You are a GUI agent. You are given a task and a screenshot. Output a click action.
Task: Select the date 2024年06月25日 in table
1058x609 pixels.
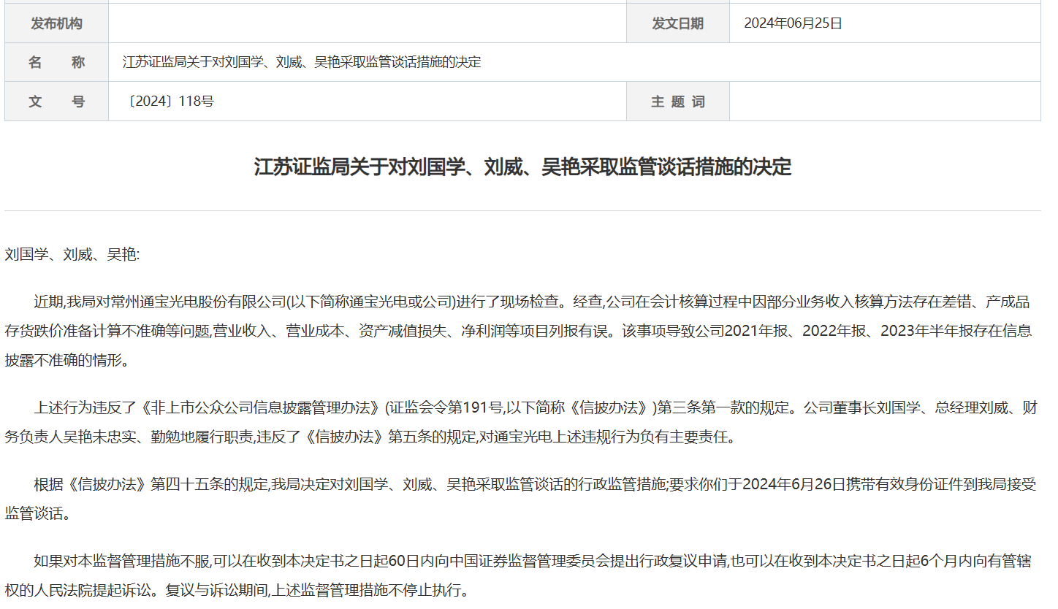[793, 23]
